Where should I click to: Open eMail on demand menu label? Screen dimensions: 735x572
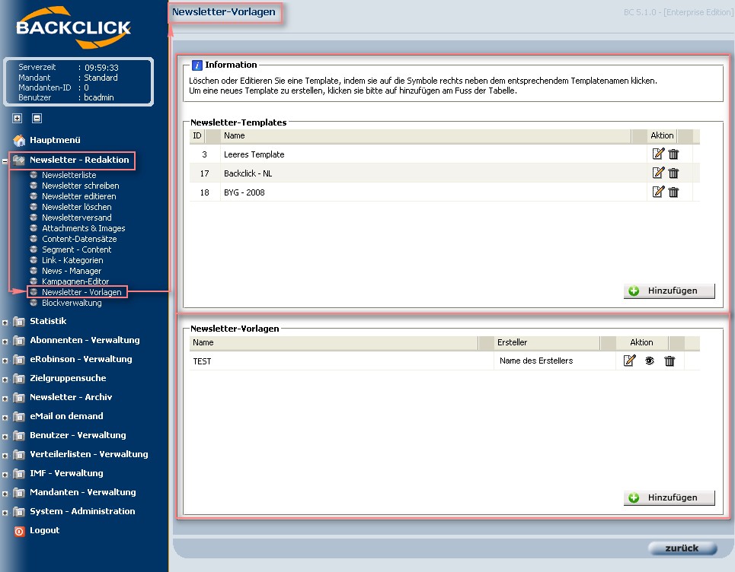point(66,416)
